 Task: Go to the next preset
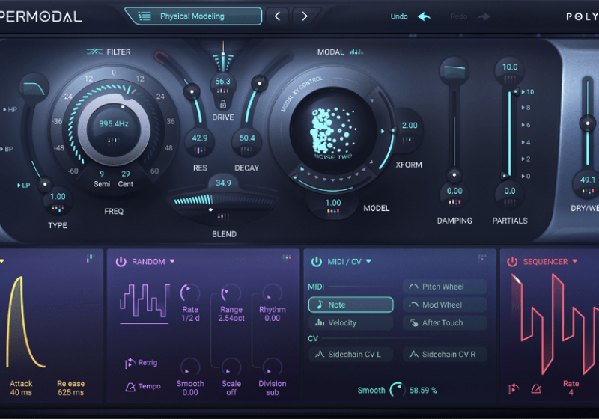coord(304,16)
